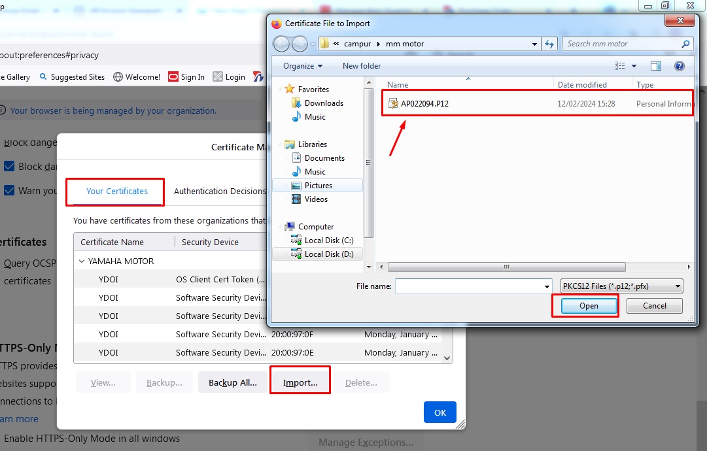Click the Sign In bookmark icon
Viewport: 707px width, 451px height.
pos(173,76)
